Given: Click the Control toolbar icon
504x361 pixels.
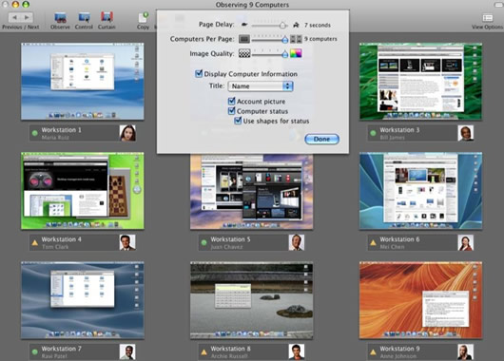Looking at the screenshot, I should tap(85, 17).
